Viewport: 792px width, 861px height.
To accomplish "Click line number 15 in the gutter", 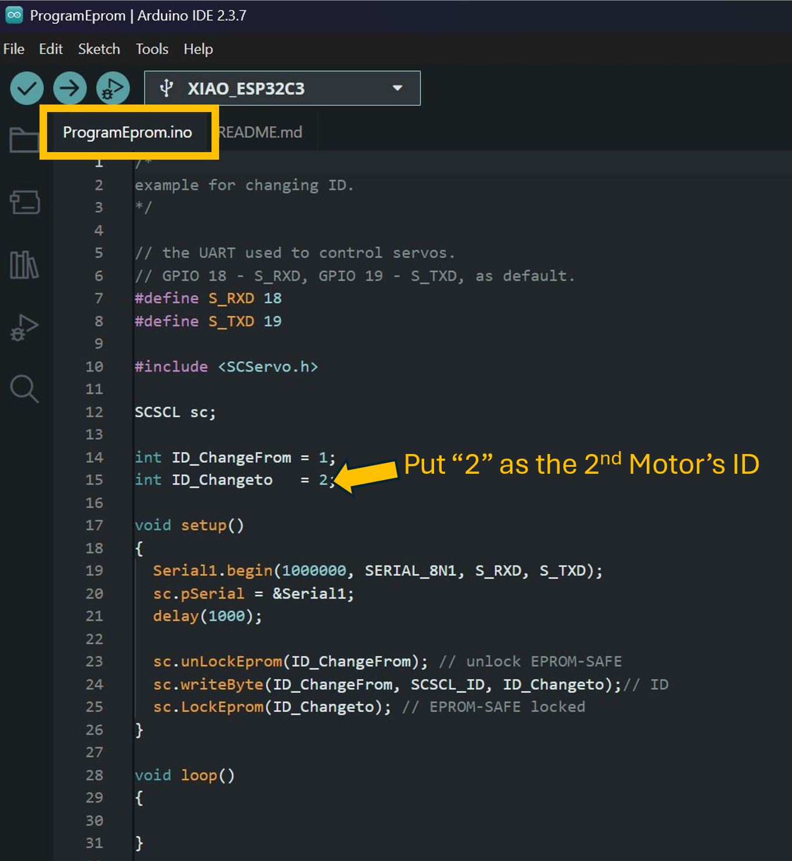I will tap(94, 480).
